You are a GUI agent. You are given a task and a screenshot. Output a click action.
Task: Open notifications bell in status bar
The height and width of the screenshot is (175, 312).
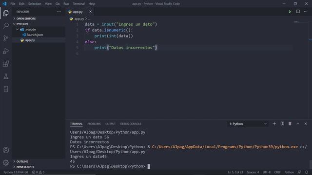pos(307,172)
